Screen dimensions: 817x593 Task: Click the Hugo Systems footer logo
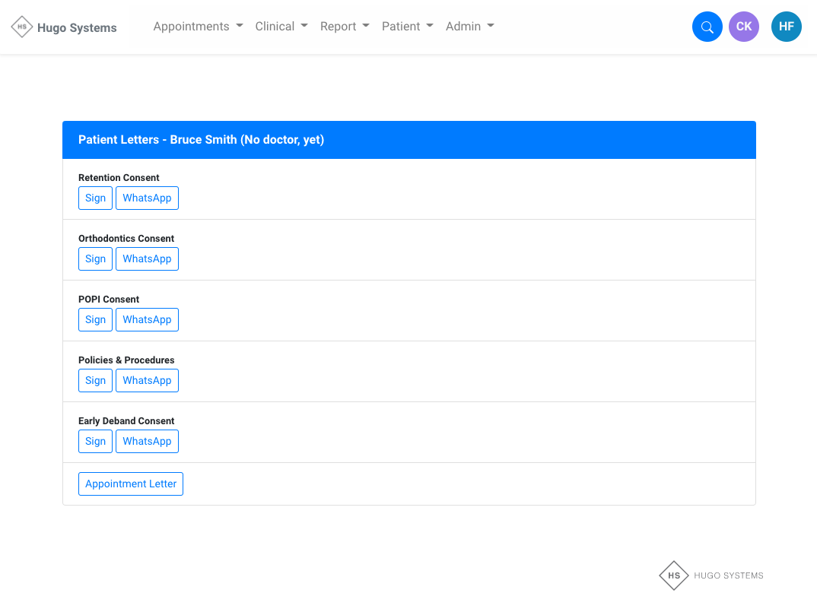(x=711, y=576)
